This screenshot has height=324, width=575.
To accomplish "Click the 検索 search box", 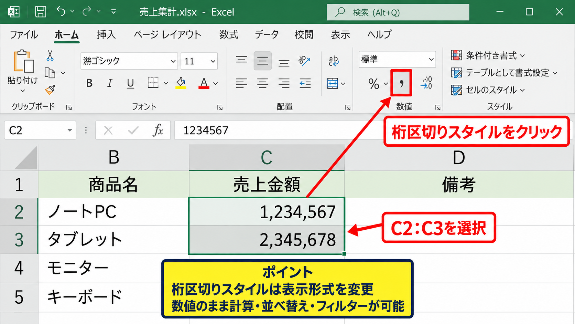I will click(x=398, y=12).
